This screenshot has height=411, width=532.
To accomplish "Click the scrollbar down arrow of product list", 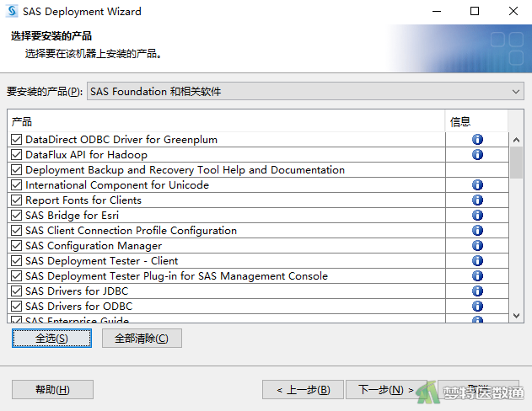I will click(x=516, y=316).
